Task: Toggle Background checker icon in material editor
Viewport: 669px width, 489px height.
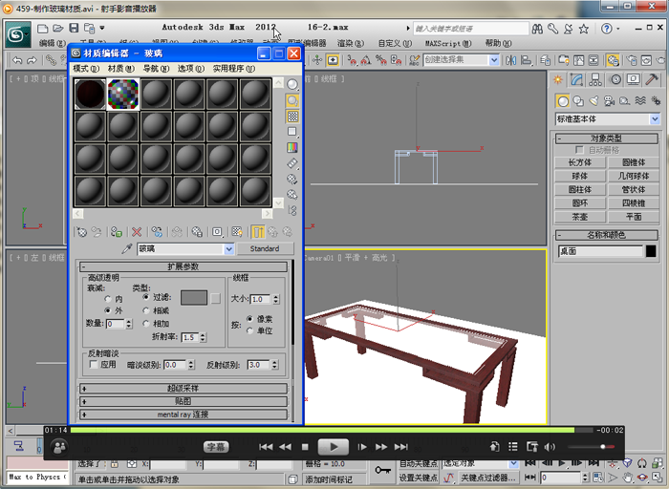Action: click(x=292, y=116)
